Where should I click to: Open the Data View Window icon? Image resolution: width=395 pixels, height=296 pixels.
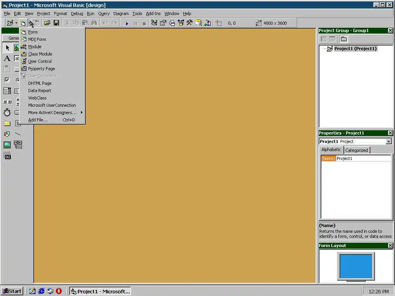pos(199,23)
